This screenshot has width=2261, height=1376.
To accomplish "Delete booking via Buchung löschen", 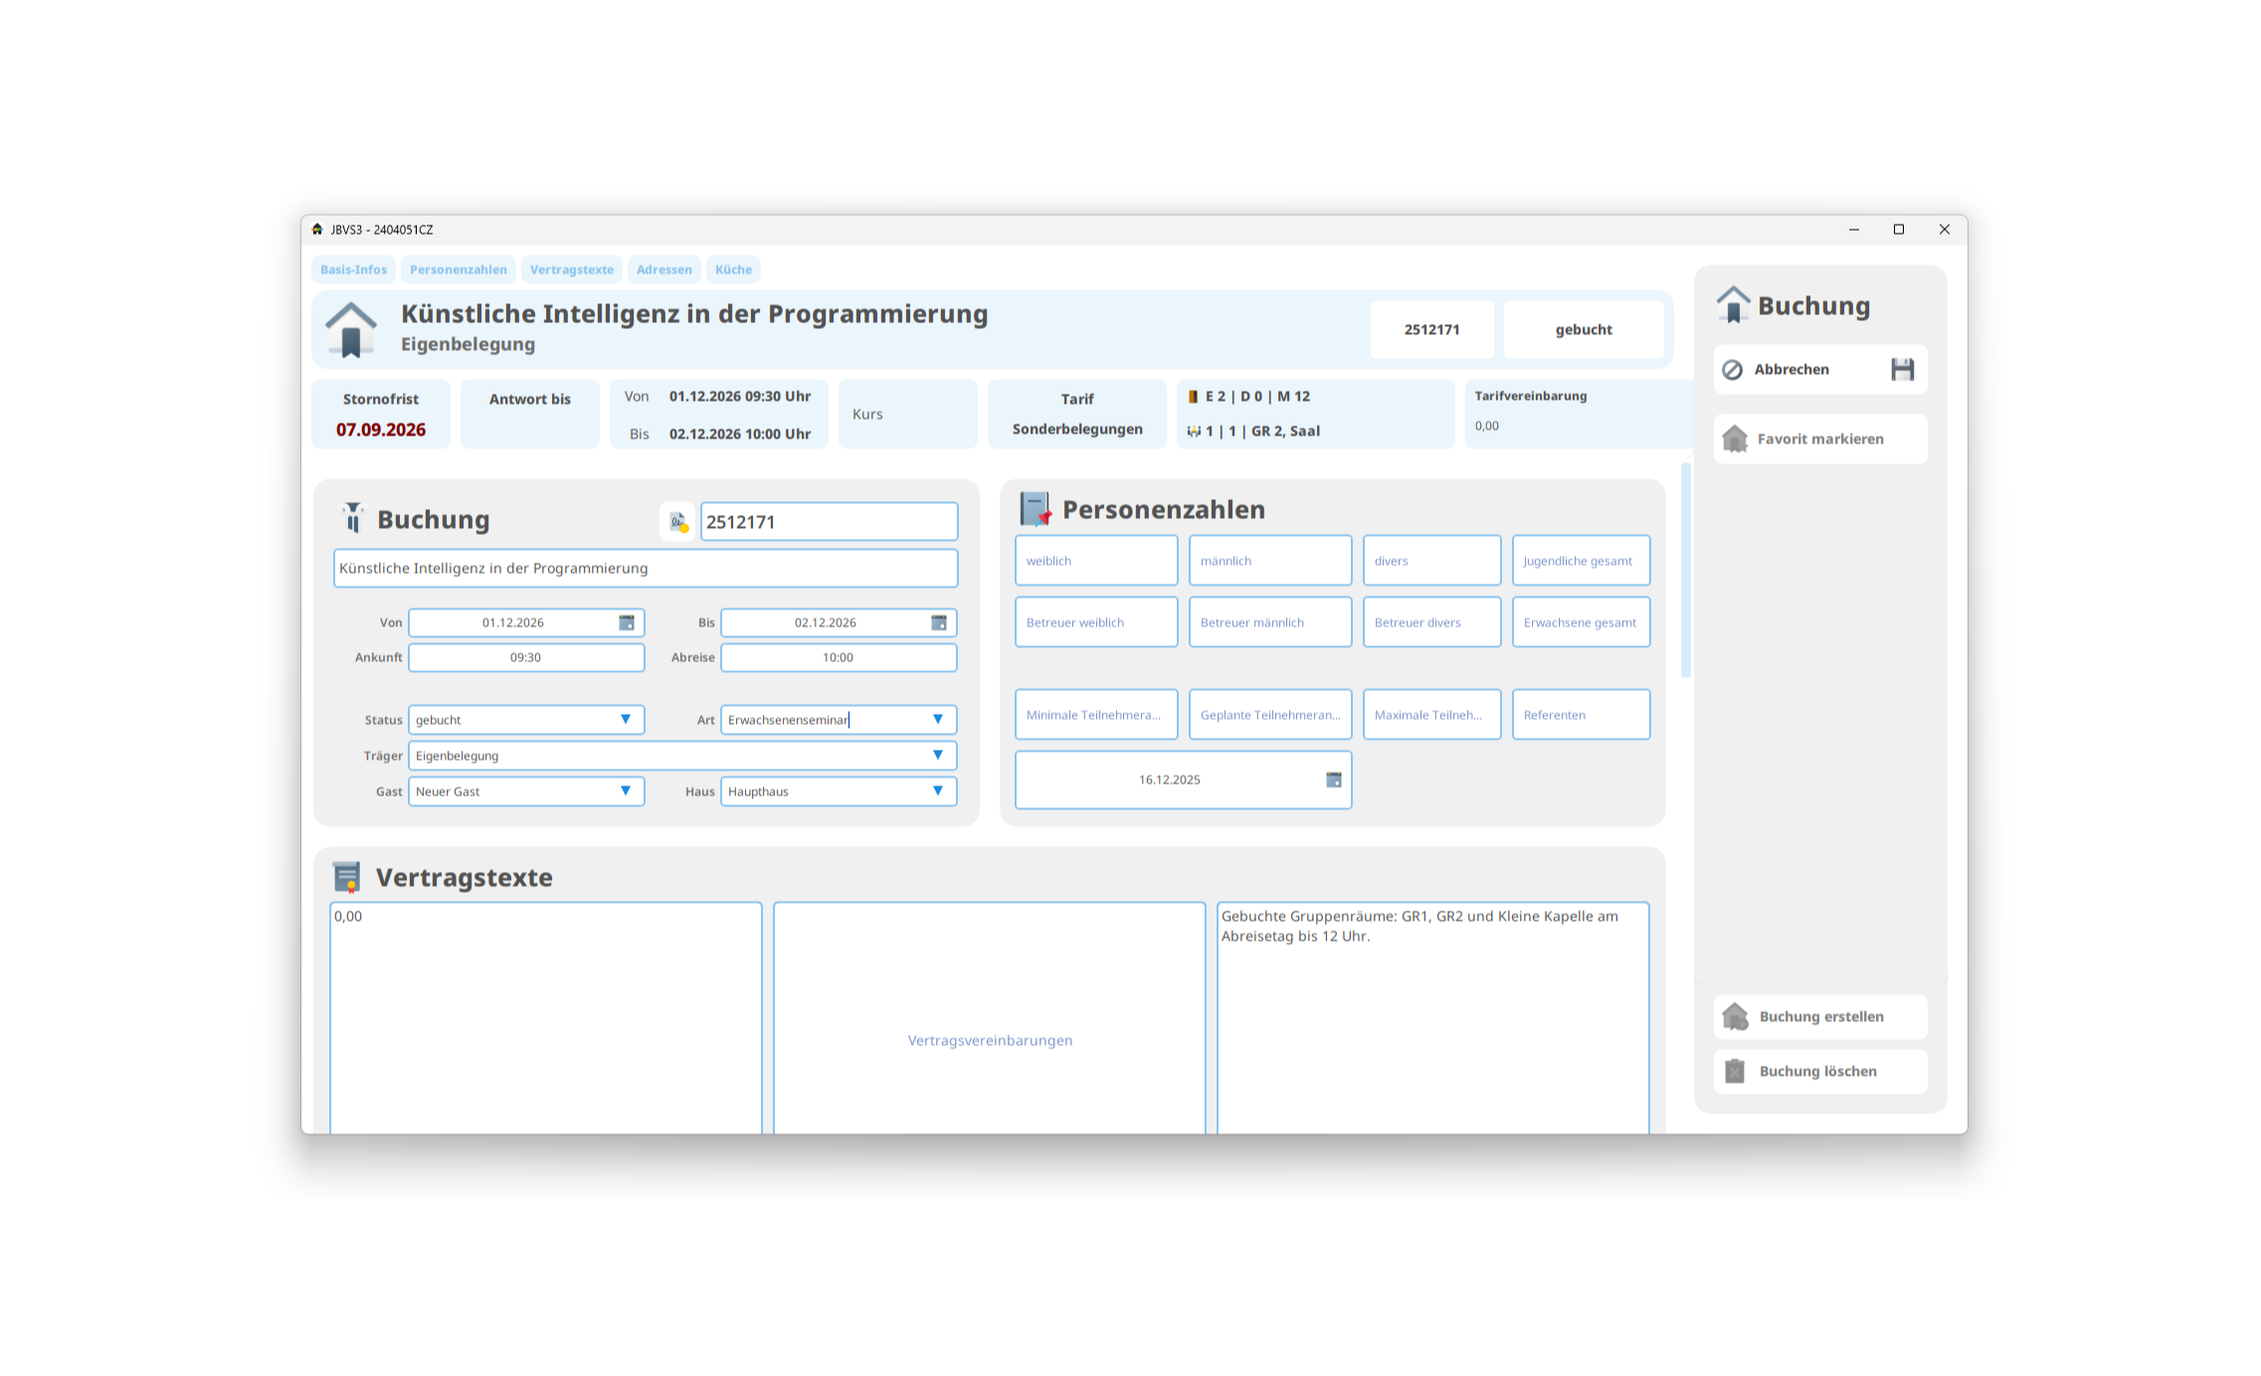I will (1819, 1071).
